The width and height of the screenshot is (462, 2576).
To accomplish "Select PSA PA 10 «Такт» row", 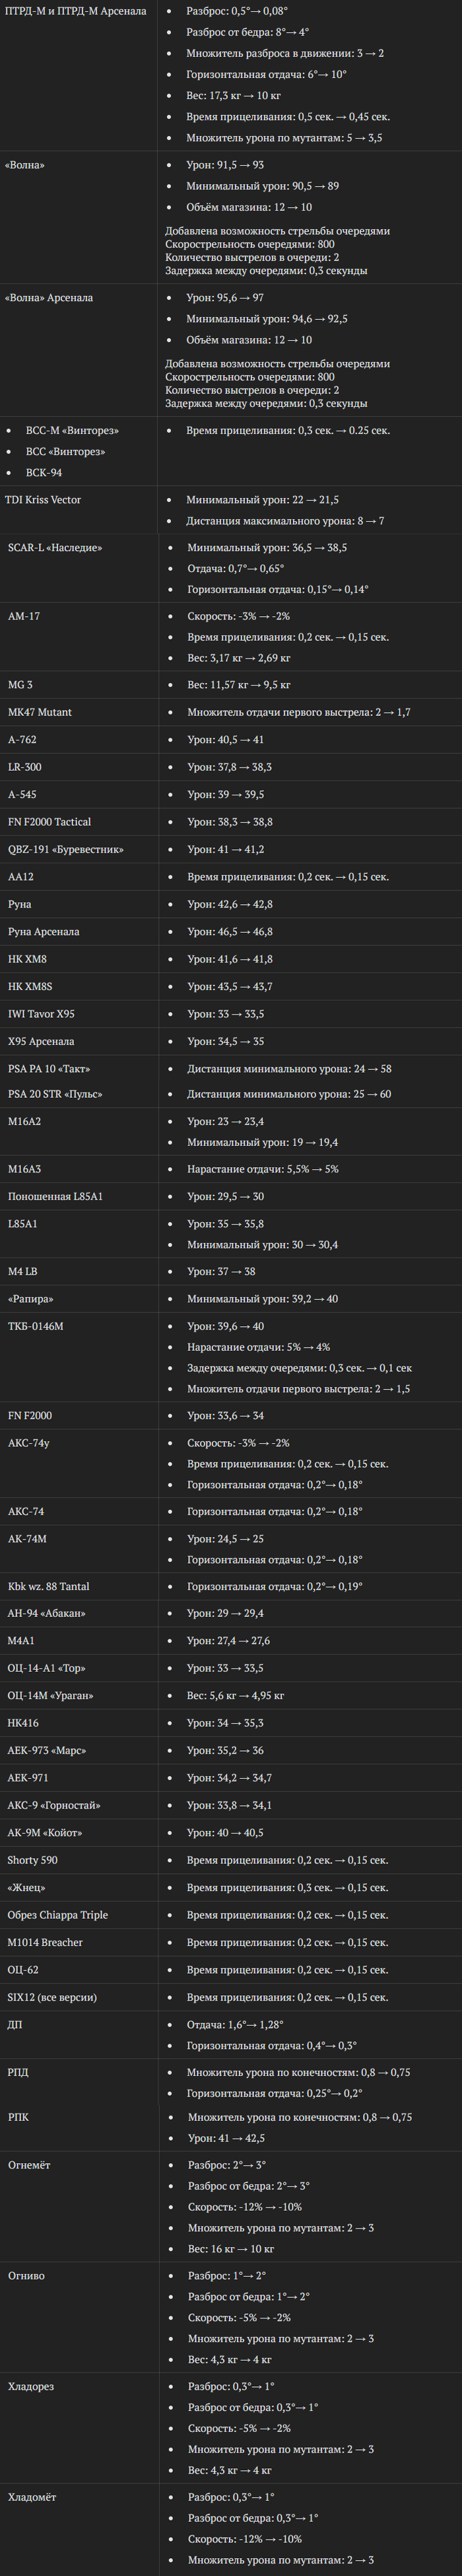I will pyautogui.click(x=49, y=1069).
